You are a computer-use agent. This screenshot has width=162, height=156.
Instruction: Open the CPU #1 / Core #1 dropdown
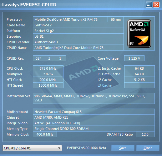click(x=32, y=148)
